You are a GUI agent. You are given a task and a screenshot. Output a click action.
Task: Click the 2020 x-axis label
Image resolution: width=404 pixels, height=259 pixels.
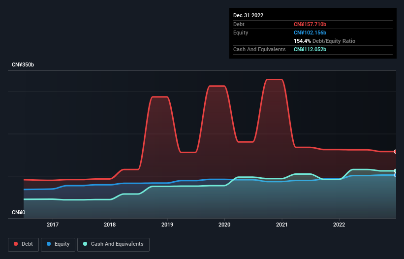(224, 225)
